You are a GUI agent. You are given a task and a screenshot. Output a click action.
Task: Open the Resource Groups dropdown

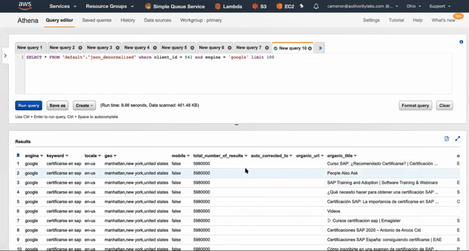[110, 6]
